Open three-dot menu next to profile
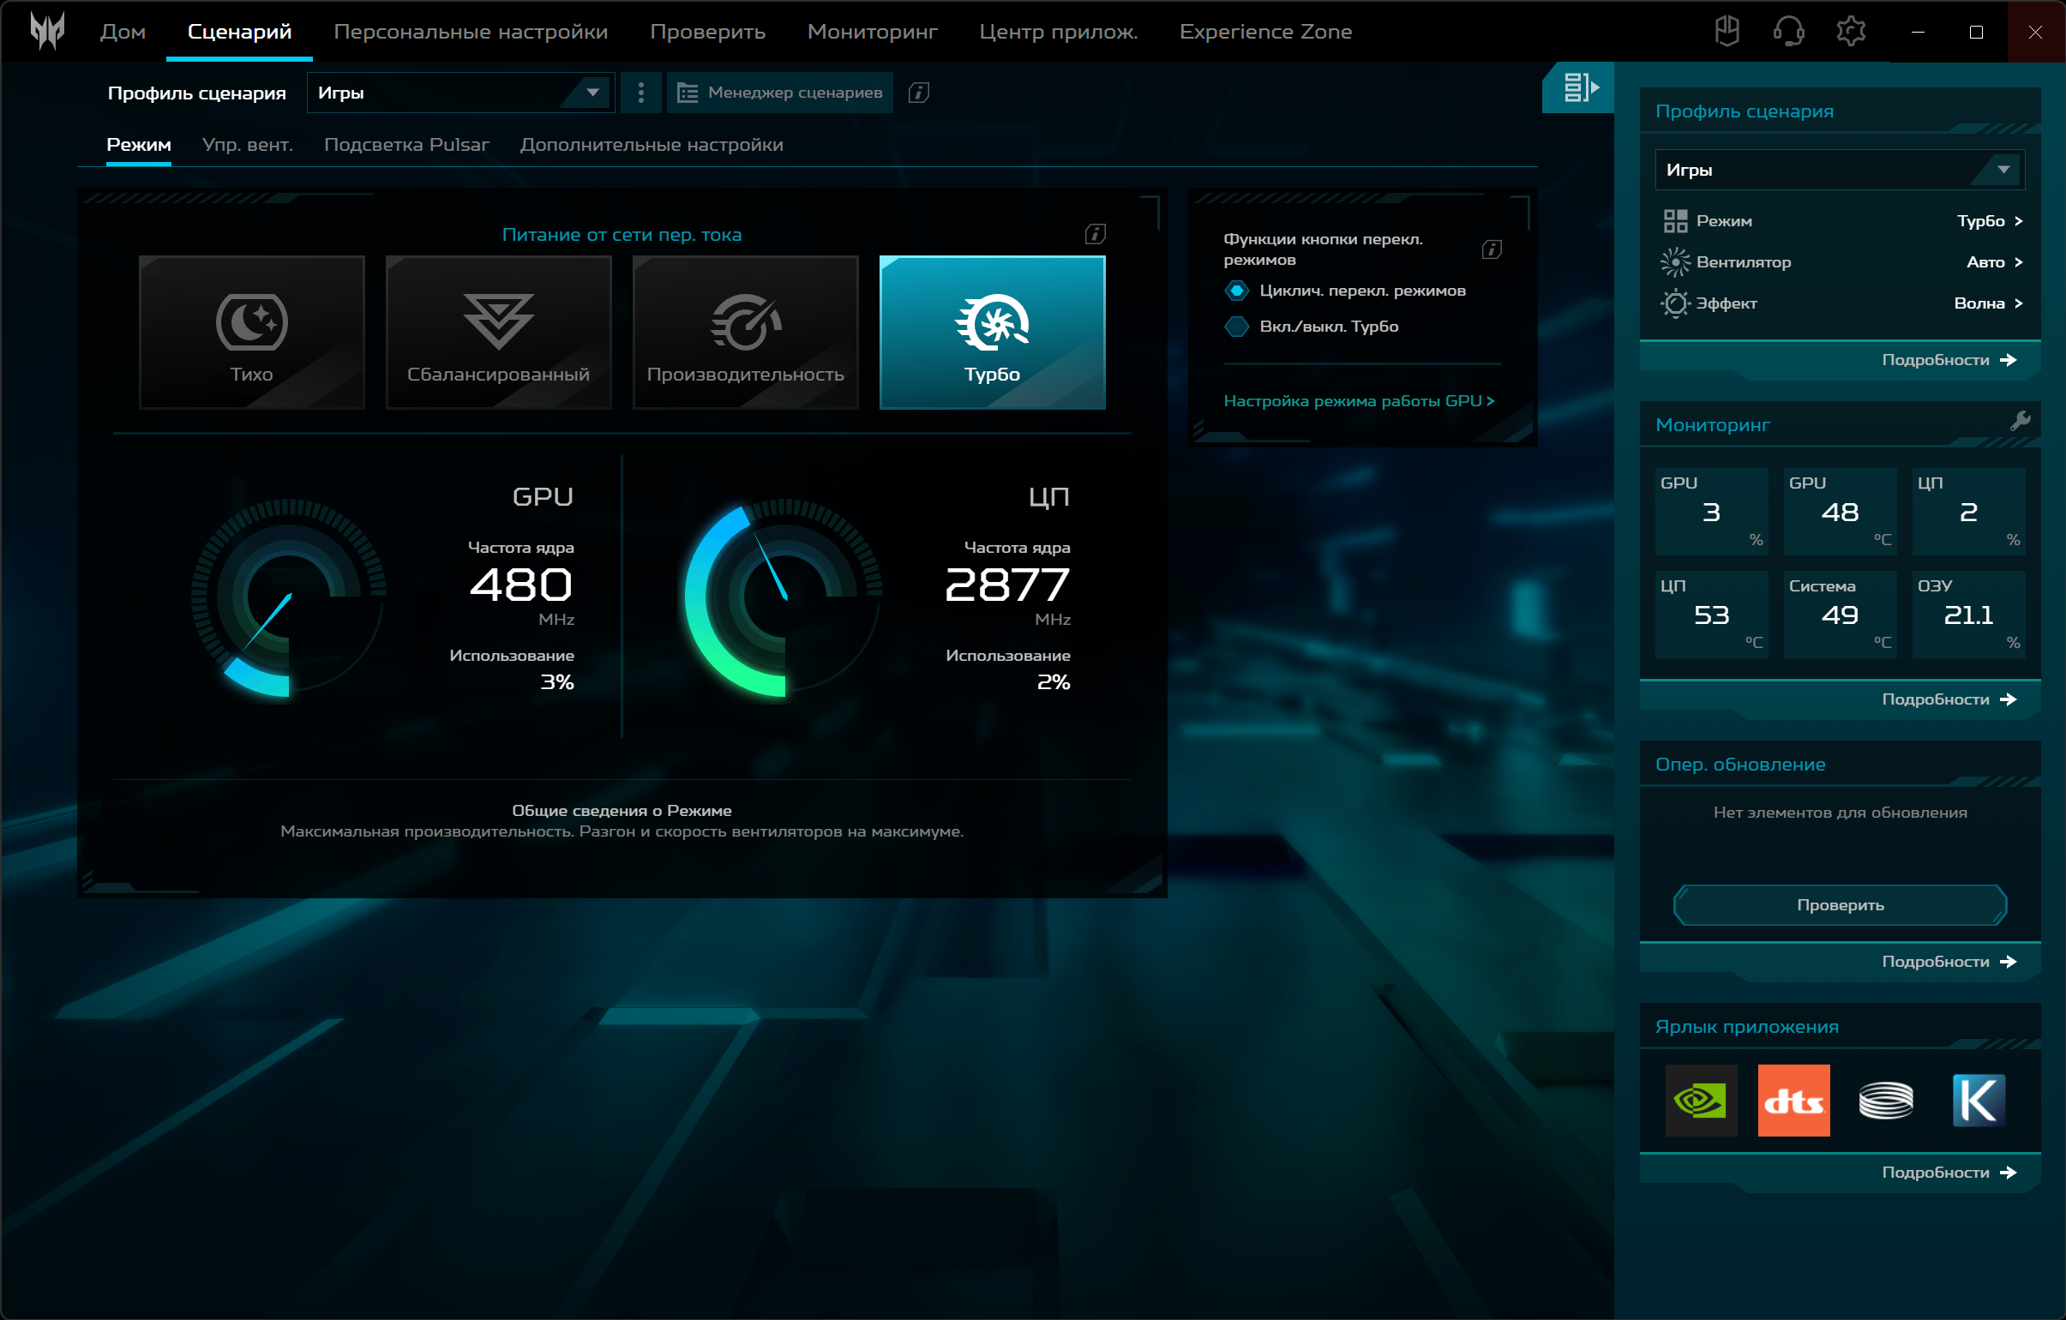Screen dimensions: 2066x1320 [x=641, y=93]
